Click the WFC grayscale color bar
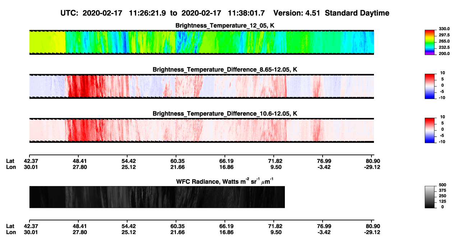 coord(430,197)
